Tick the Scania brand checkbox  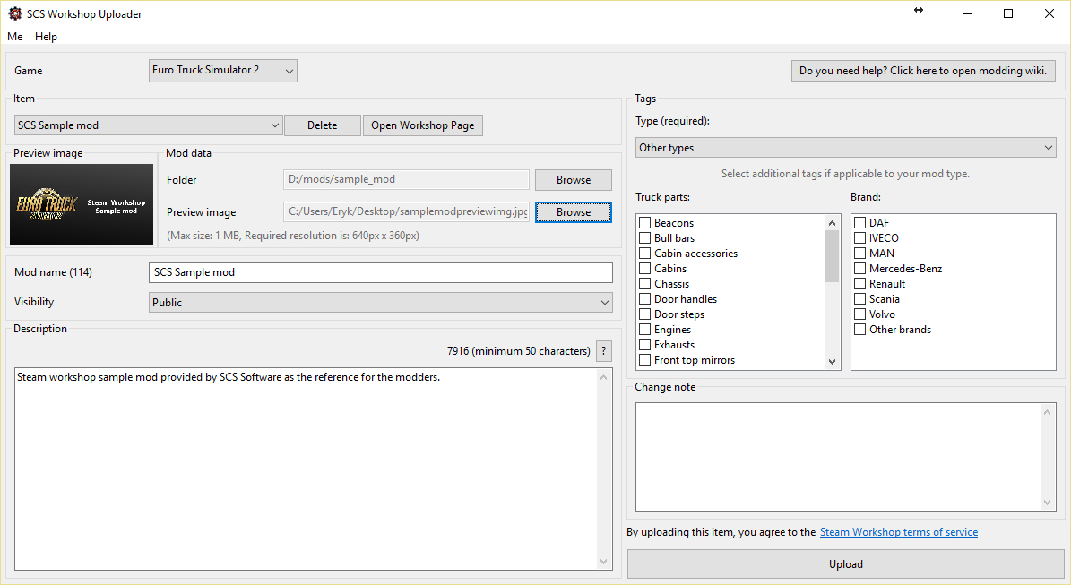click(859, 299)
